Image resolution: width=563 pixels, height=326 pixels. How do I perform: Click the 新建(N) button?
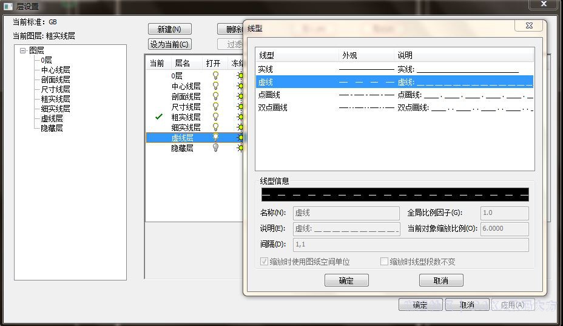(x=169, y=29)
